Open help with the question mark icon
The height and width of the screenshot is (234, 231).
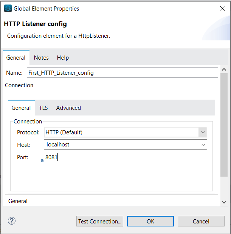point(12,221)
